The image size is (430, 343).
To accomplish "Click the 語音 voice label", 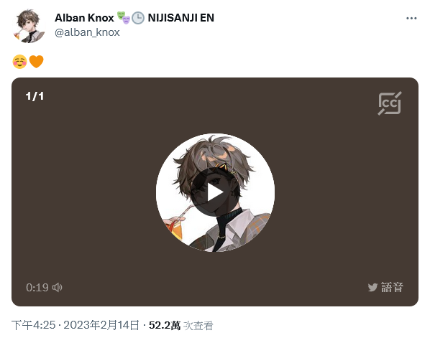I will coord(392,288).
